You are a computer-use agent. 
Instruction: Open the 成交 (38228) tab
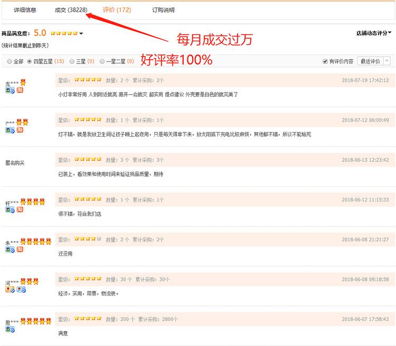tap(71, 10)
